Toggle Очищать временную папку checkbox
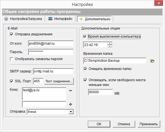 (x=85, y=69)
